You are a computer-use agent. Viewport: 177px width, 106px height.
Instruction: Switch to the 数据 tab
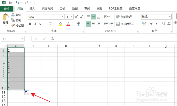pos(75,8)
